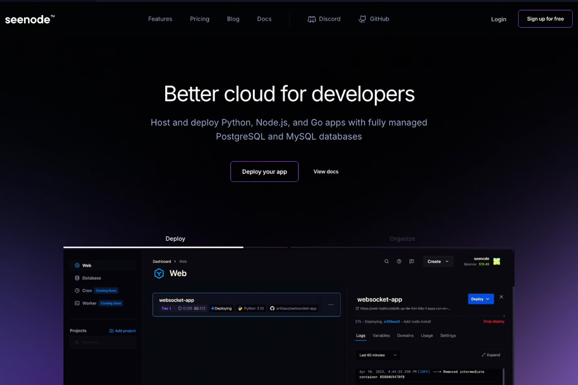This screenshot has height=385, width=578.
Task: Select the Database icon in the sidebar
Action: click(77, 278)
